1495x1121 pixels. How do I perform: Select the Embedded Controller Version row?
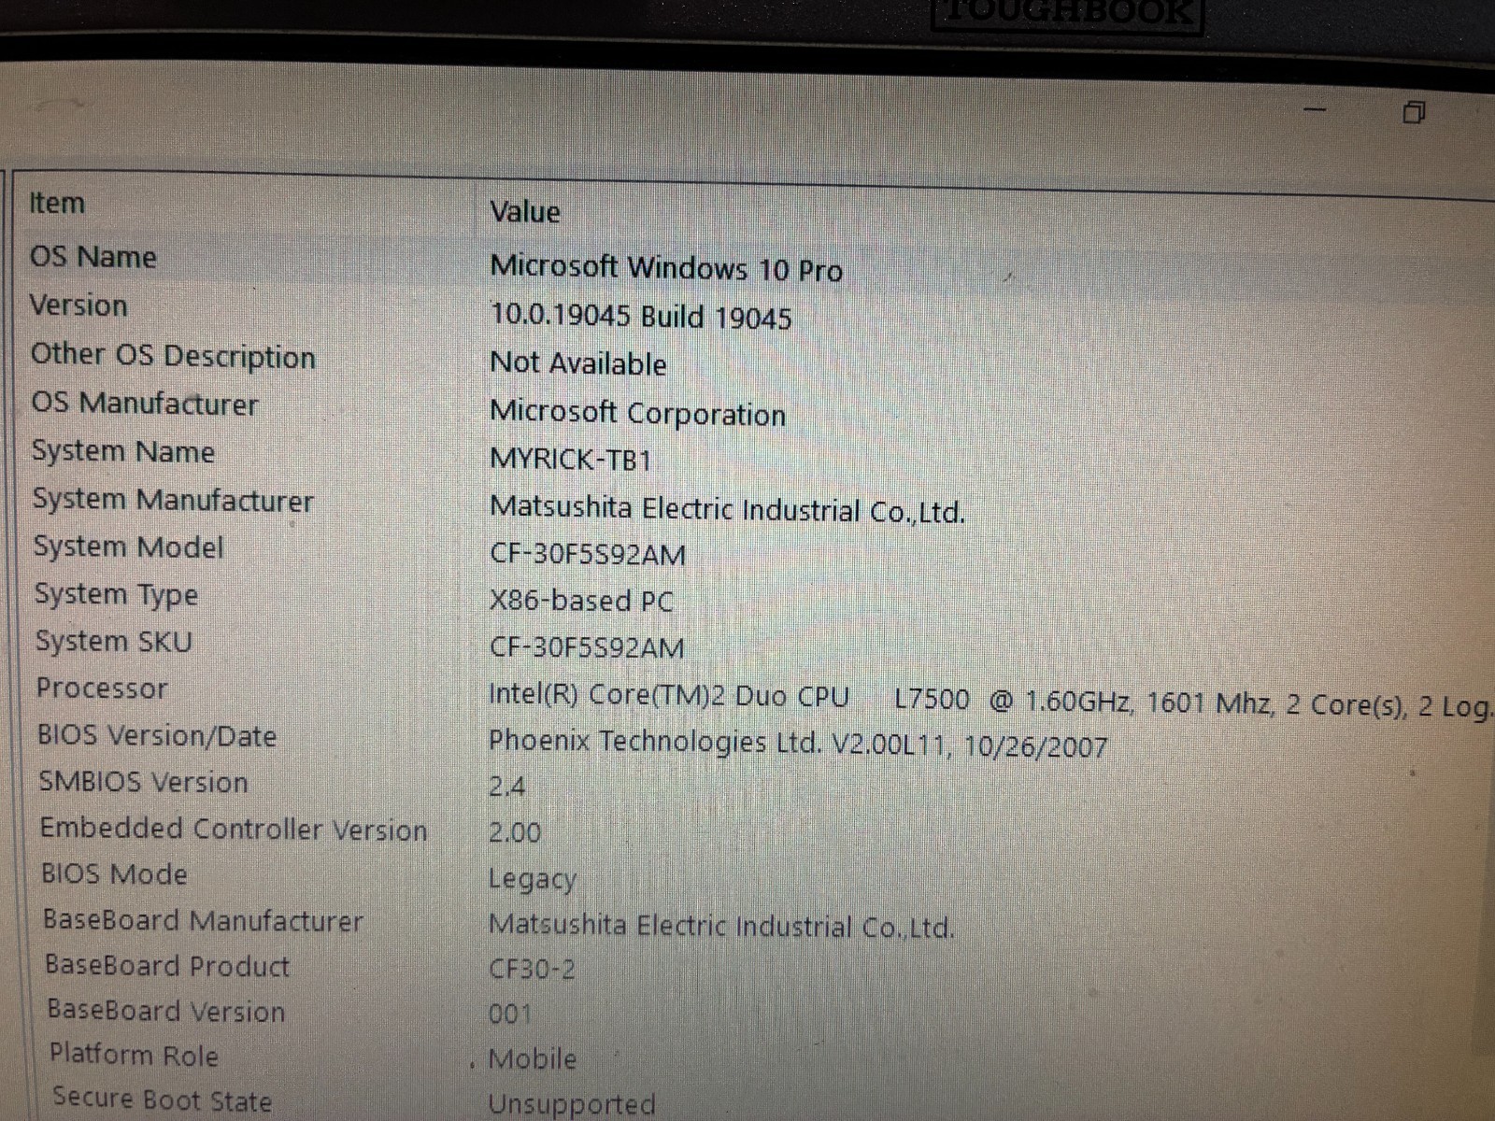click(x=234, y=829)
